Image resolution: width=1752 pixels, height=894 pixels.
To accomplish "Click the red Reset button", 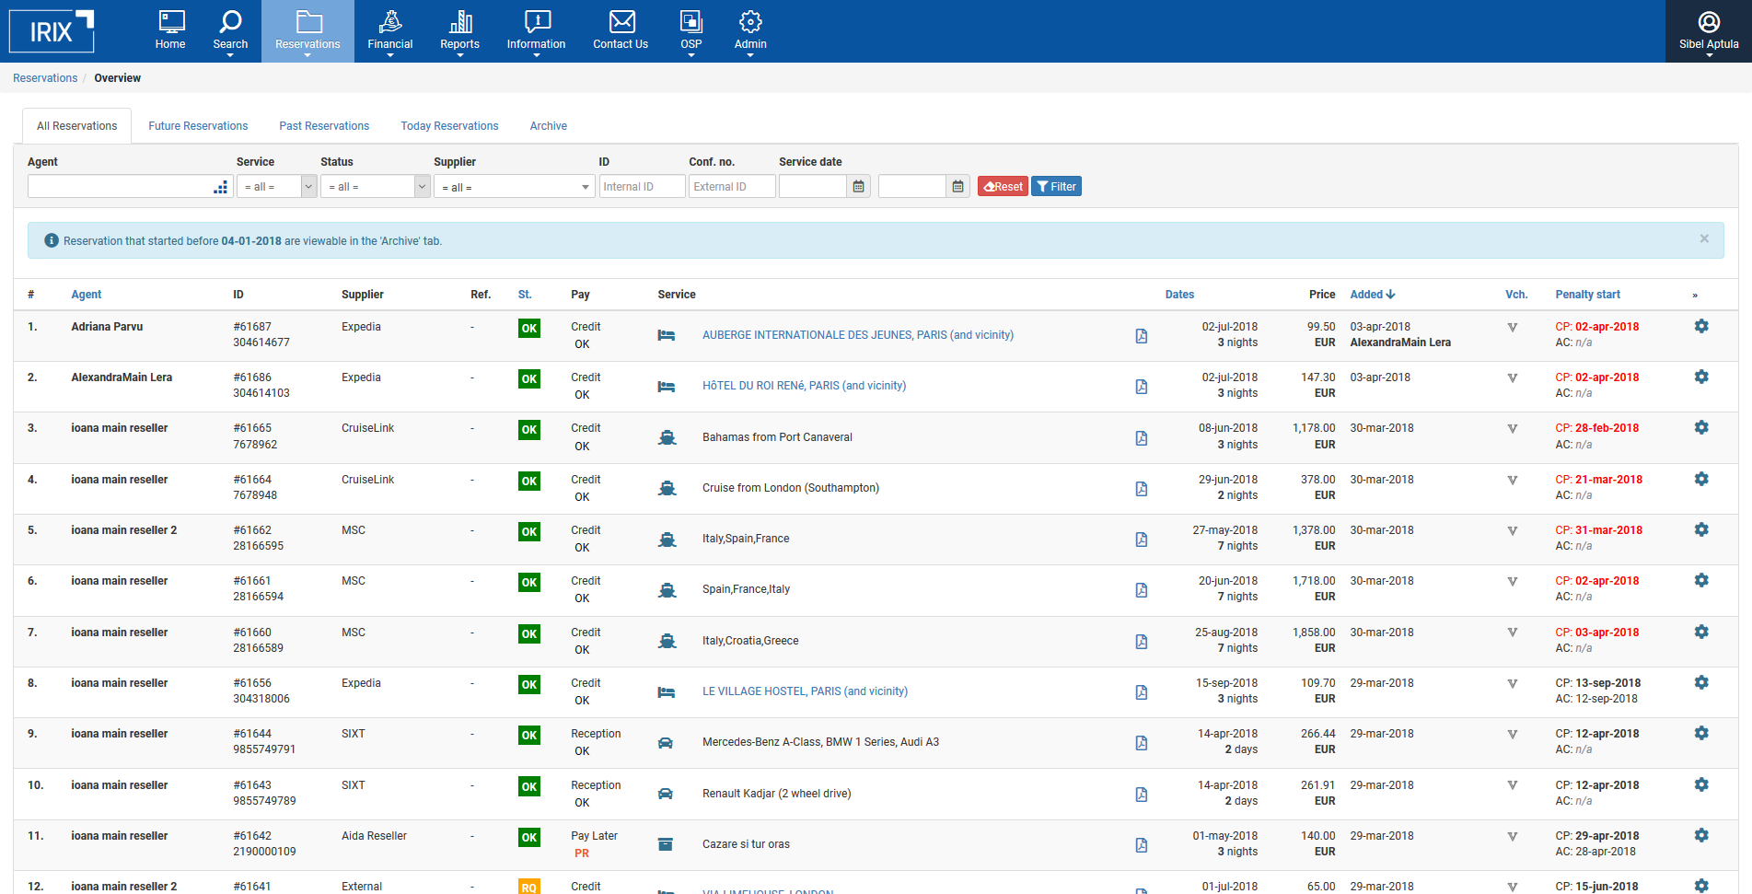I will (x=1003, y=187).
